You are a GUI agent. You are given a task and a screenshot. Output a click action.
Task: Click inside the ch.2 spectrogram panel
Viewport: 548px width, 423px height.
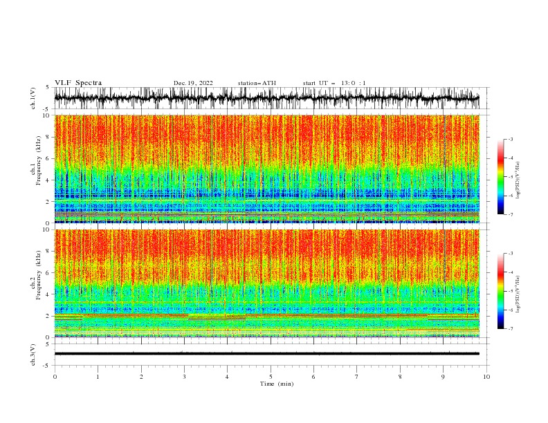[266, 283]
